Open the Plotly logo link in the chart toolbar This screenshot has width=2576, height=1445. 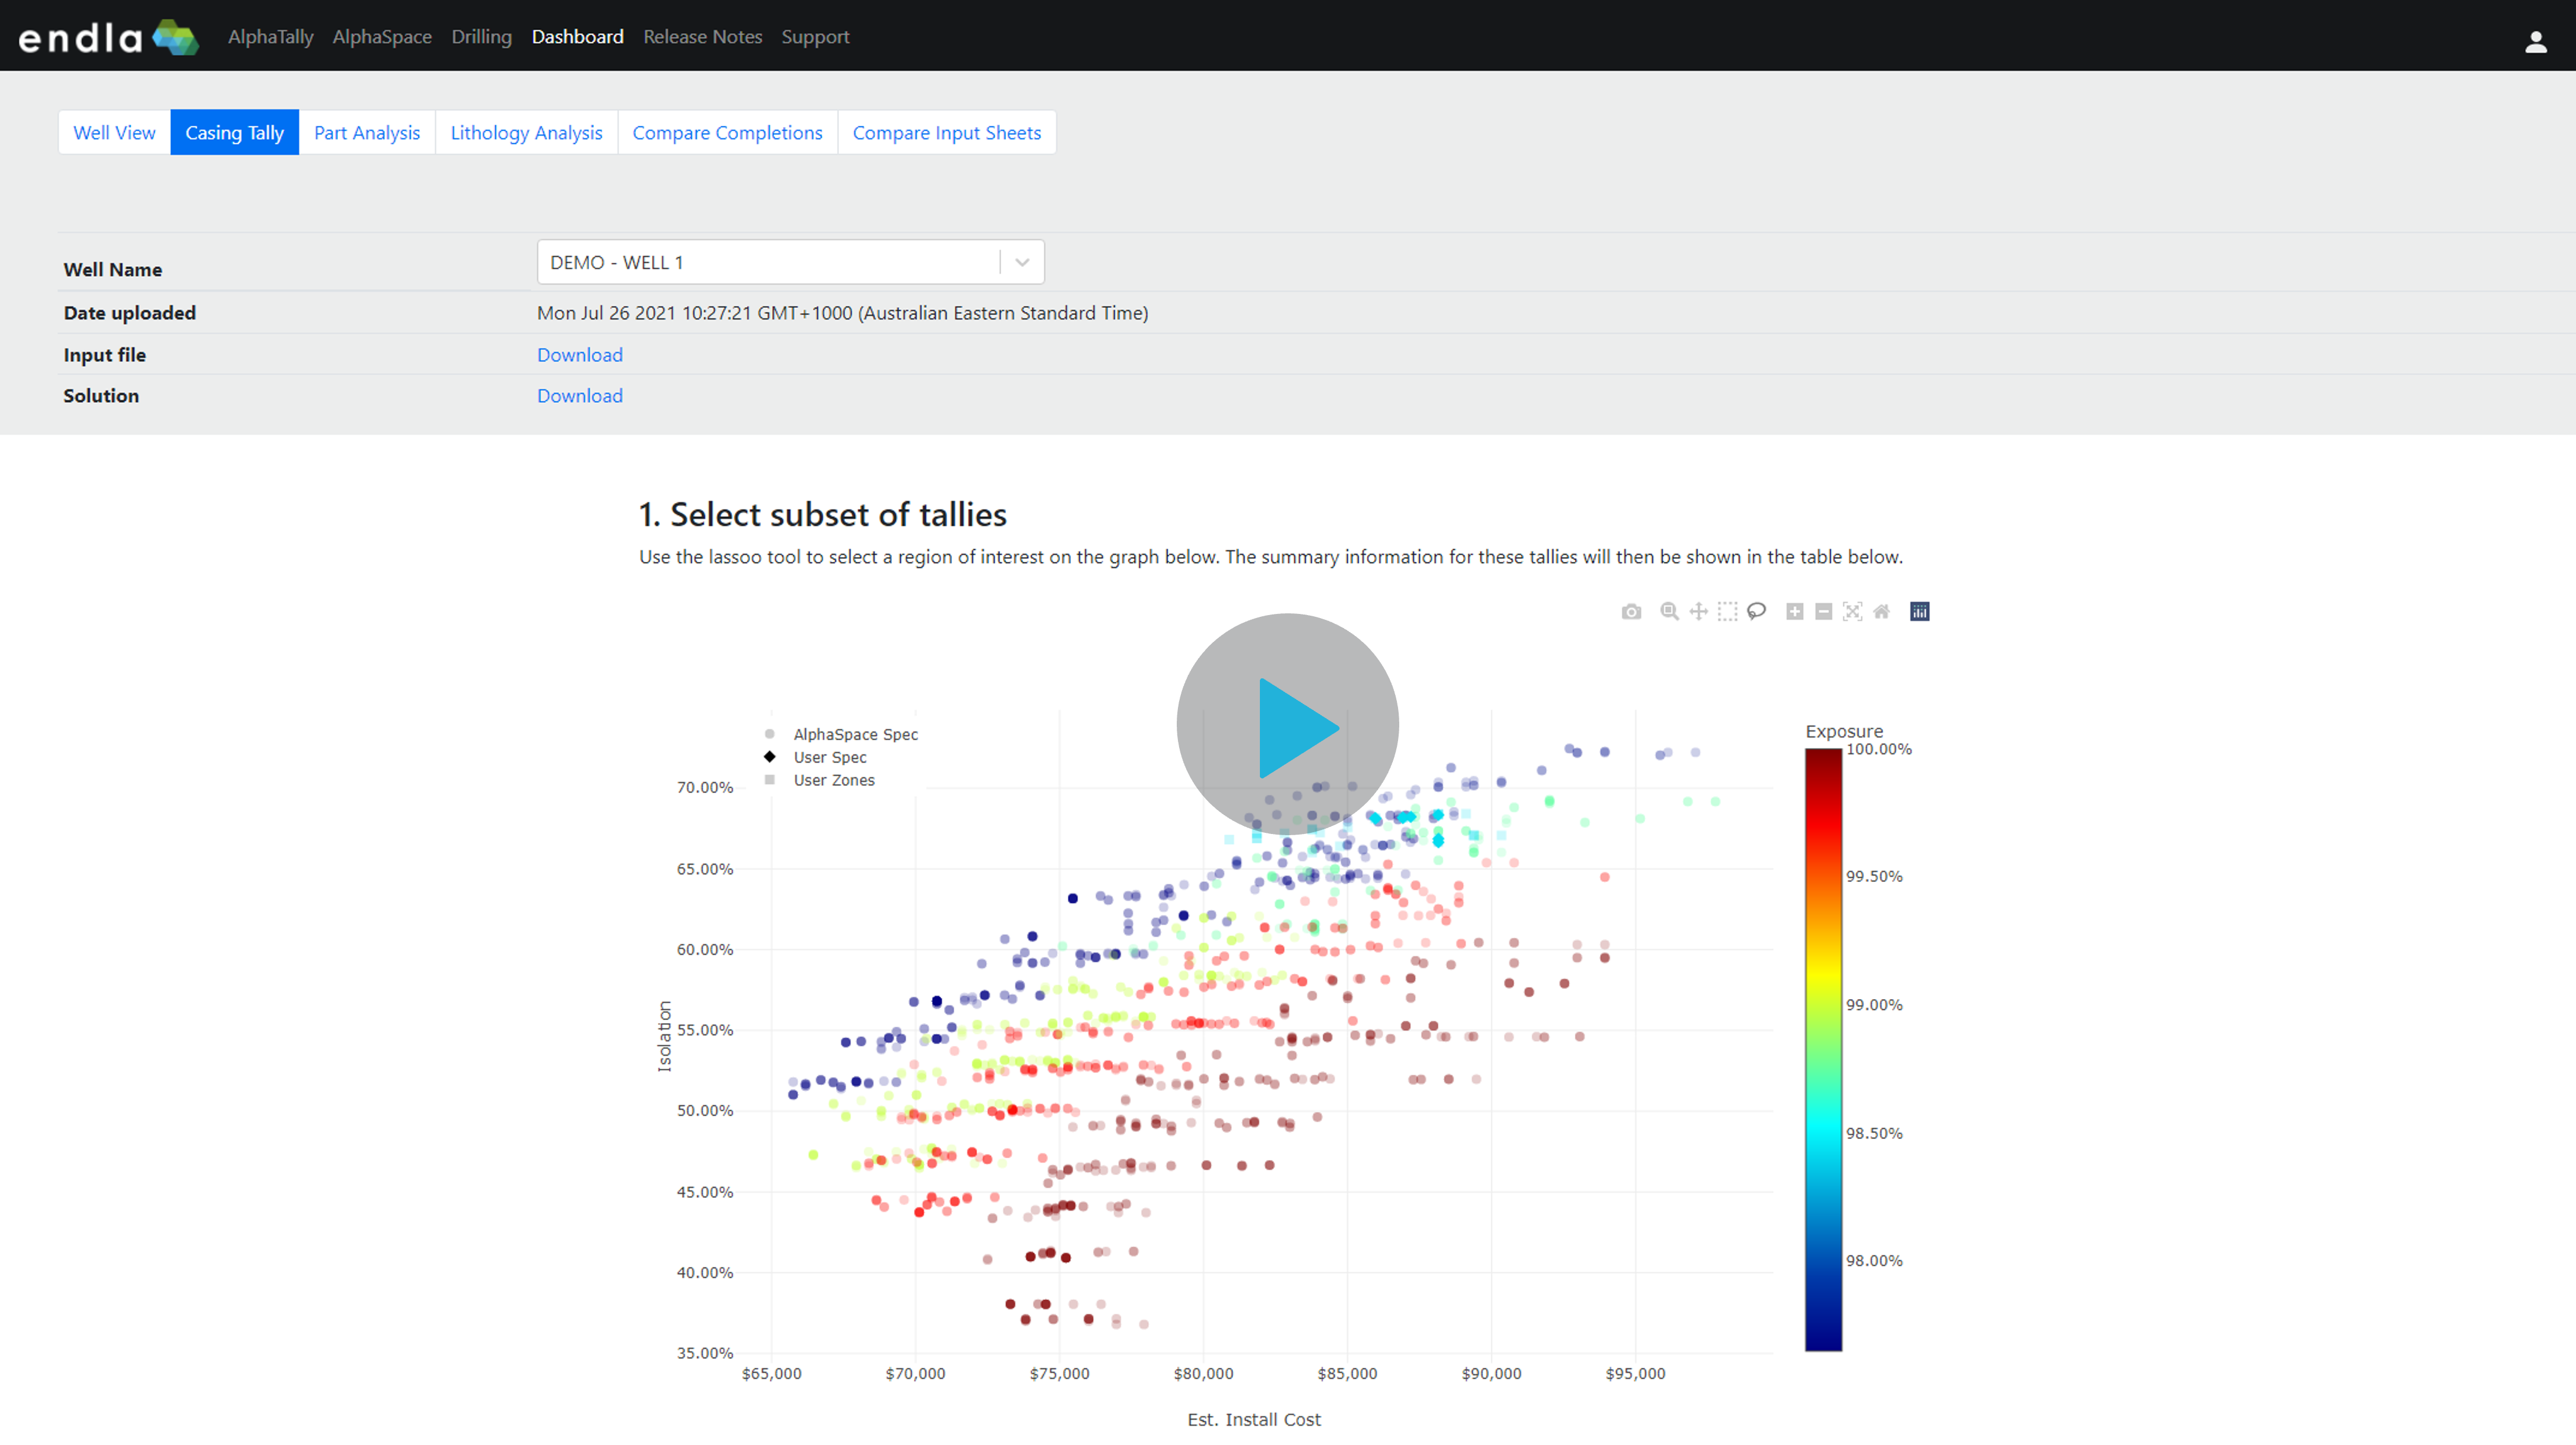[x=1919, y=611]
